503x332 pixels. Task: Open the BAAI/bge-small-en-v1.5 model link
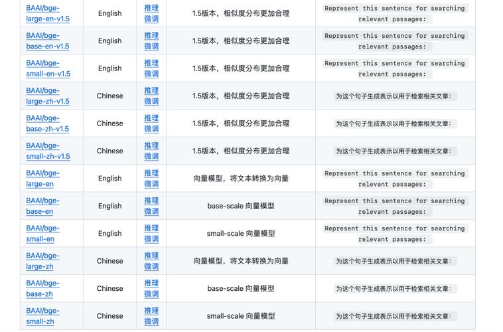(48, 68)
